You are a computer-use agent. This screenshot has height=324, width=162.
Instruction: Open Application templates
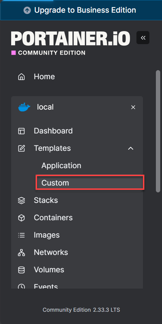(x=61, y=166)
